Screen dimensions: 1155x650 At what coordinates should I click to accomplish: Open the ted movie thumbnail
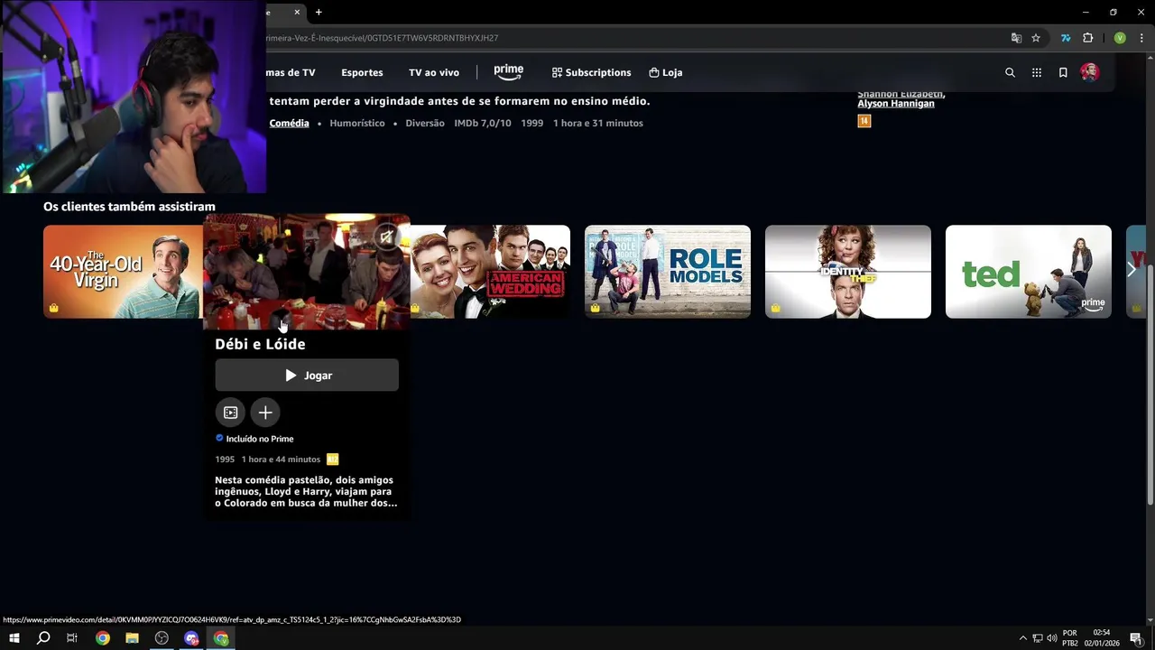pos(1029,272)
